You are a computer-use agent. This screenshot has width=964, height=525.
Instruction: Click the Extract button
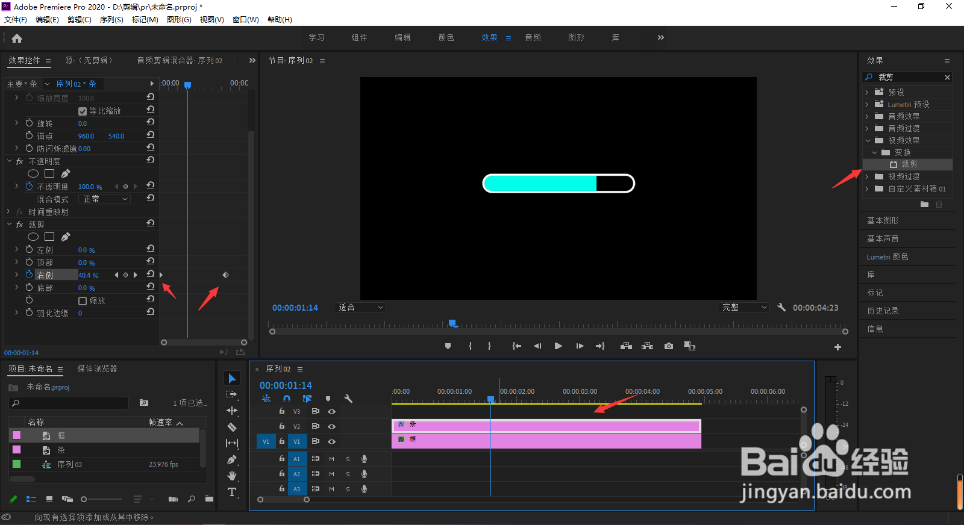click(x=648, y=346)
